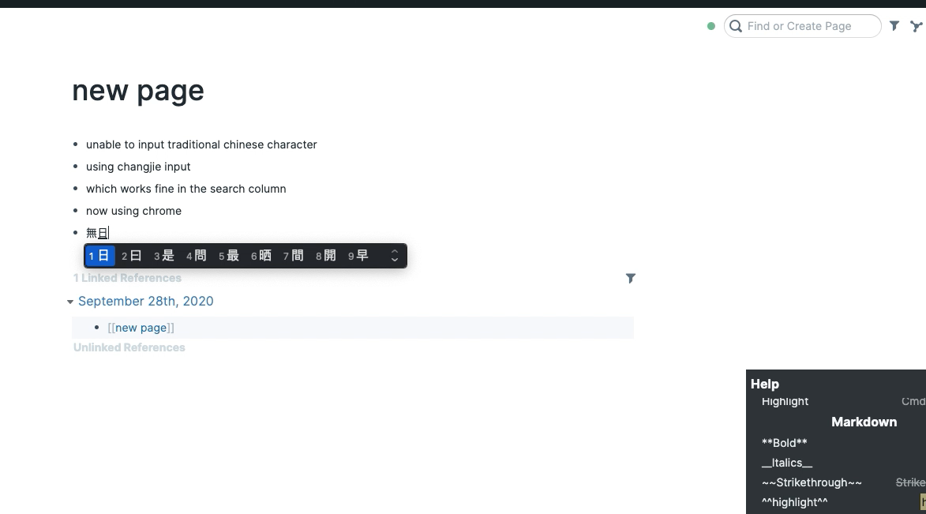Click block 'now using chrome'
This screenshot has width=926, height=514.
[133, 211]
